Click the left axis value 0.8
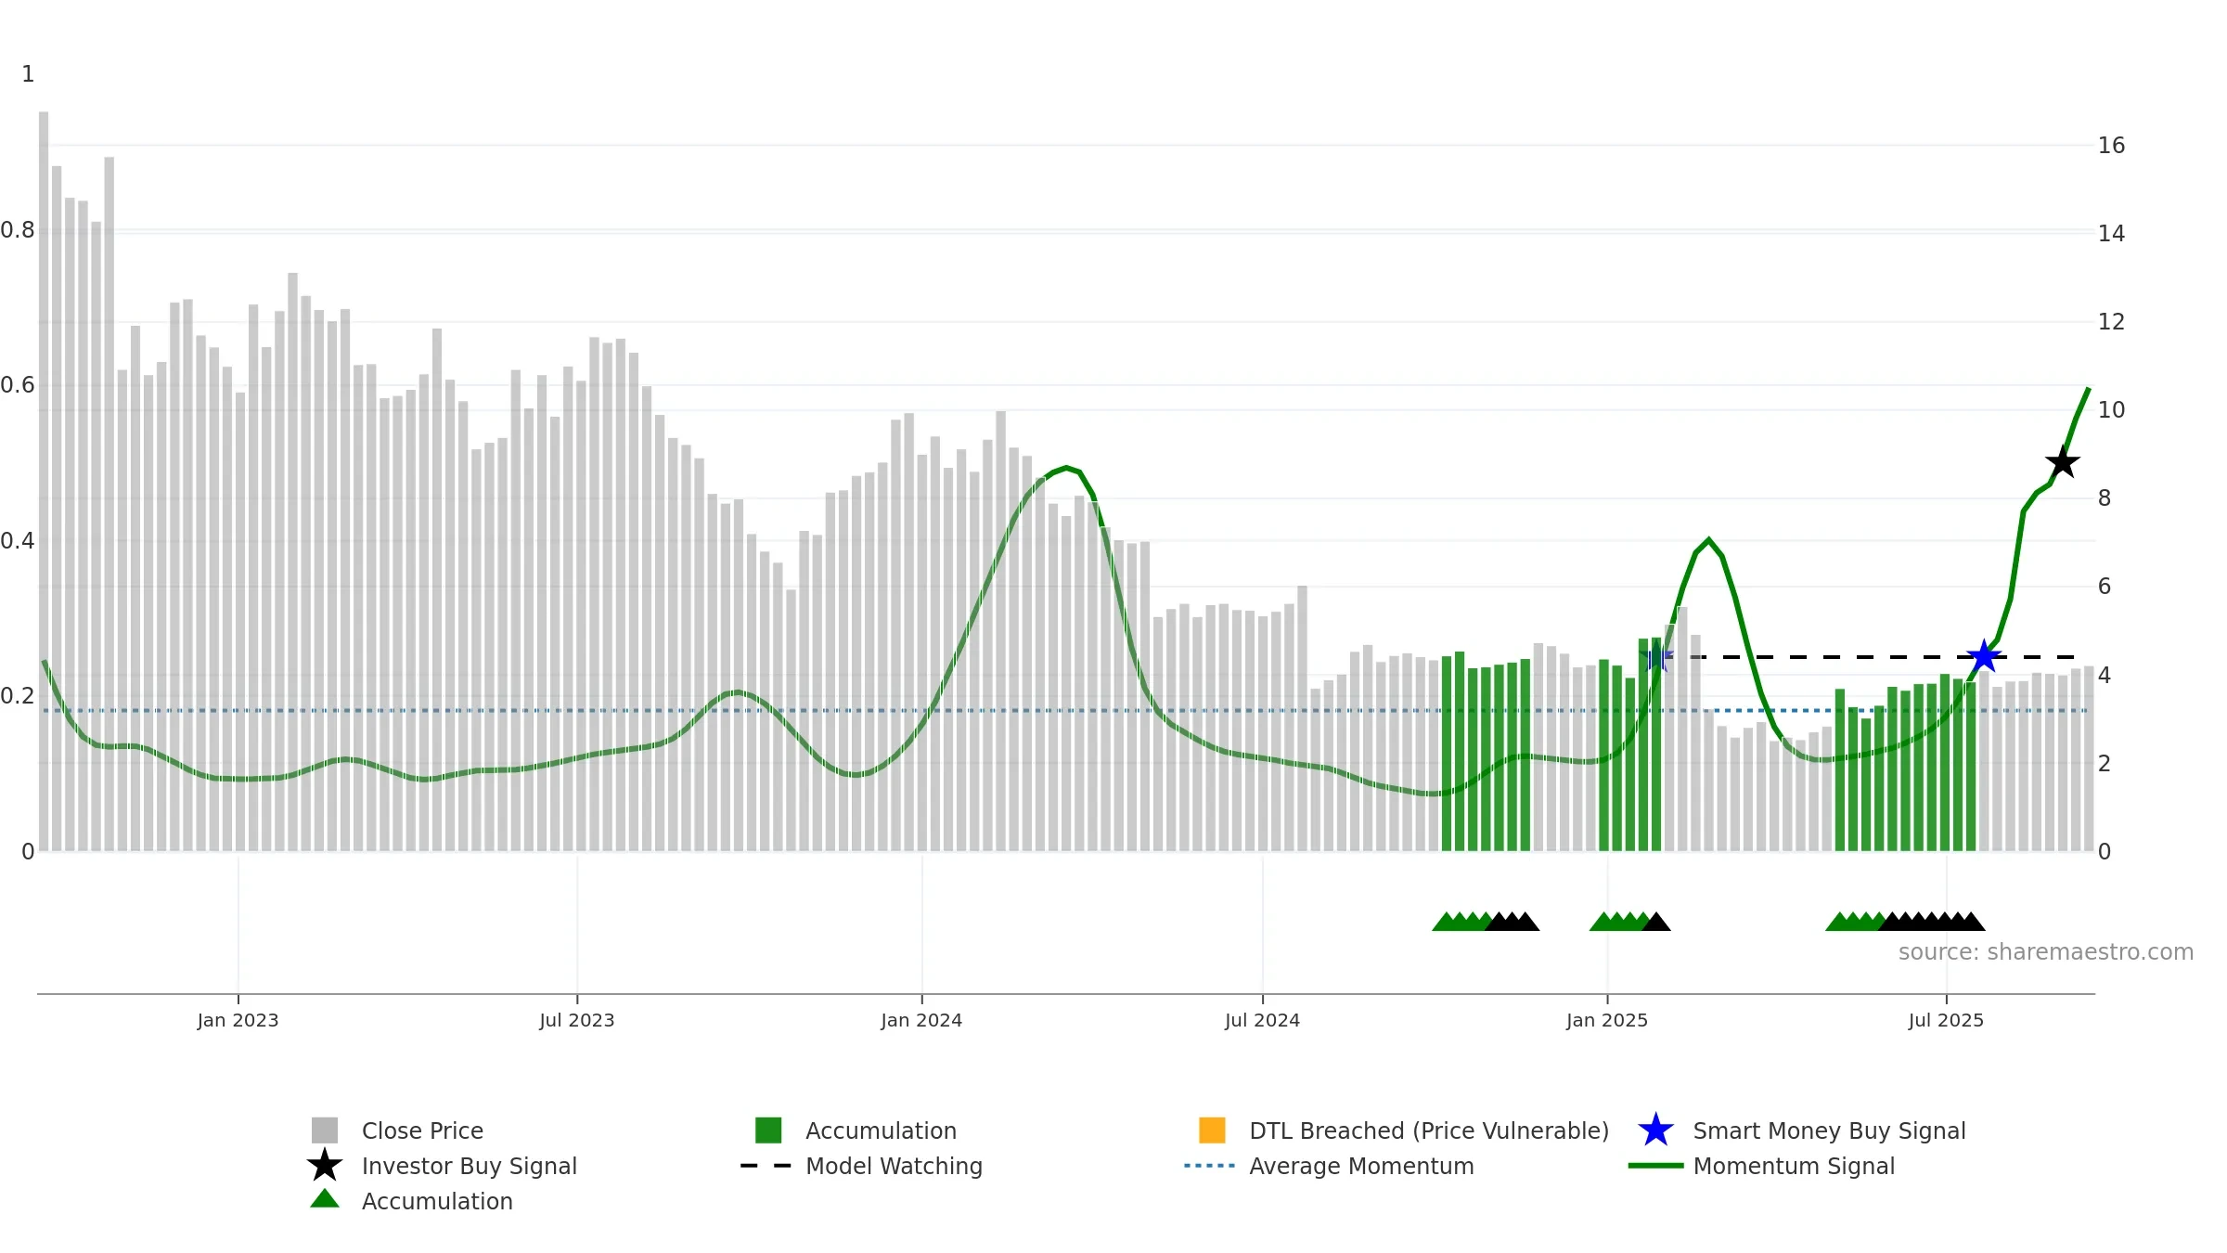Viewport: 2227px width, 1253px height. (x=18, y=230)
